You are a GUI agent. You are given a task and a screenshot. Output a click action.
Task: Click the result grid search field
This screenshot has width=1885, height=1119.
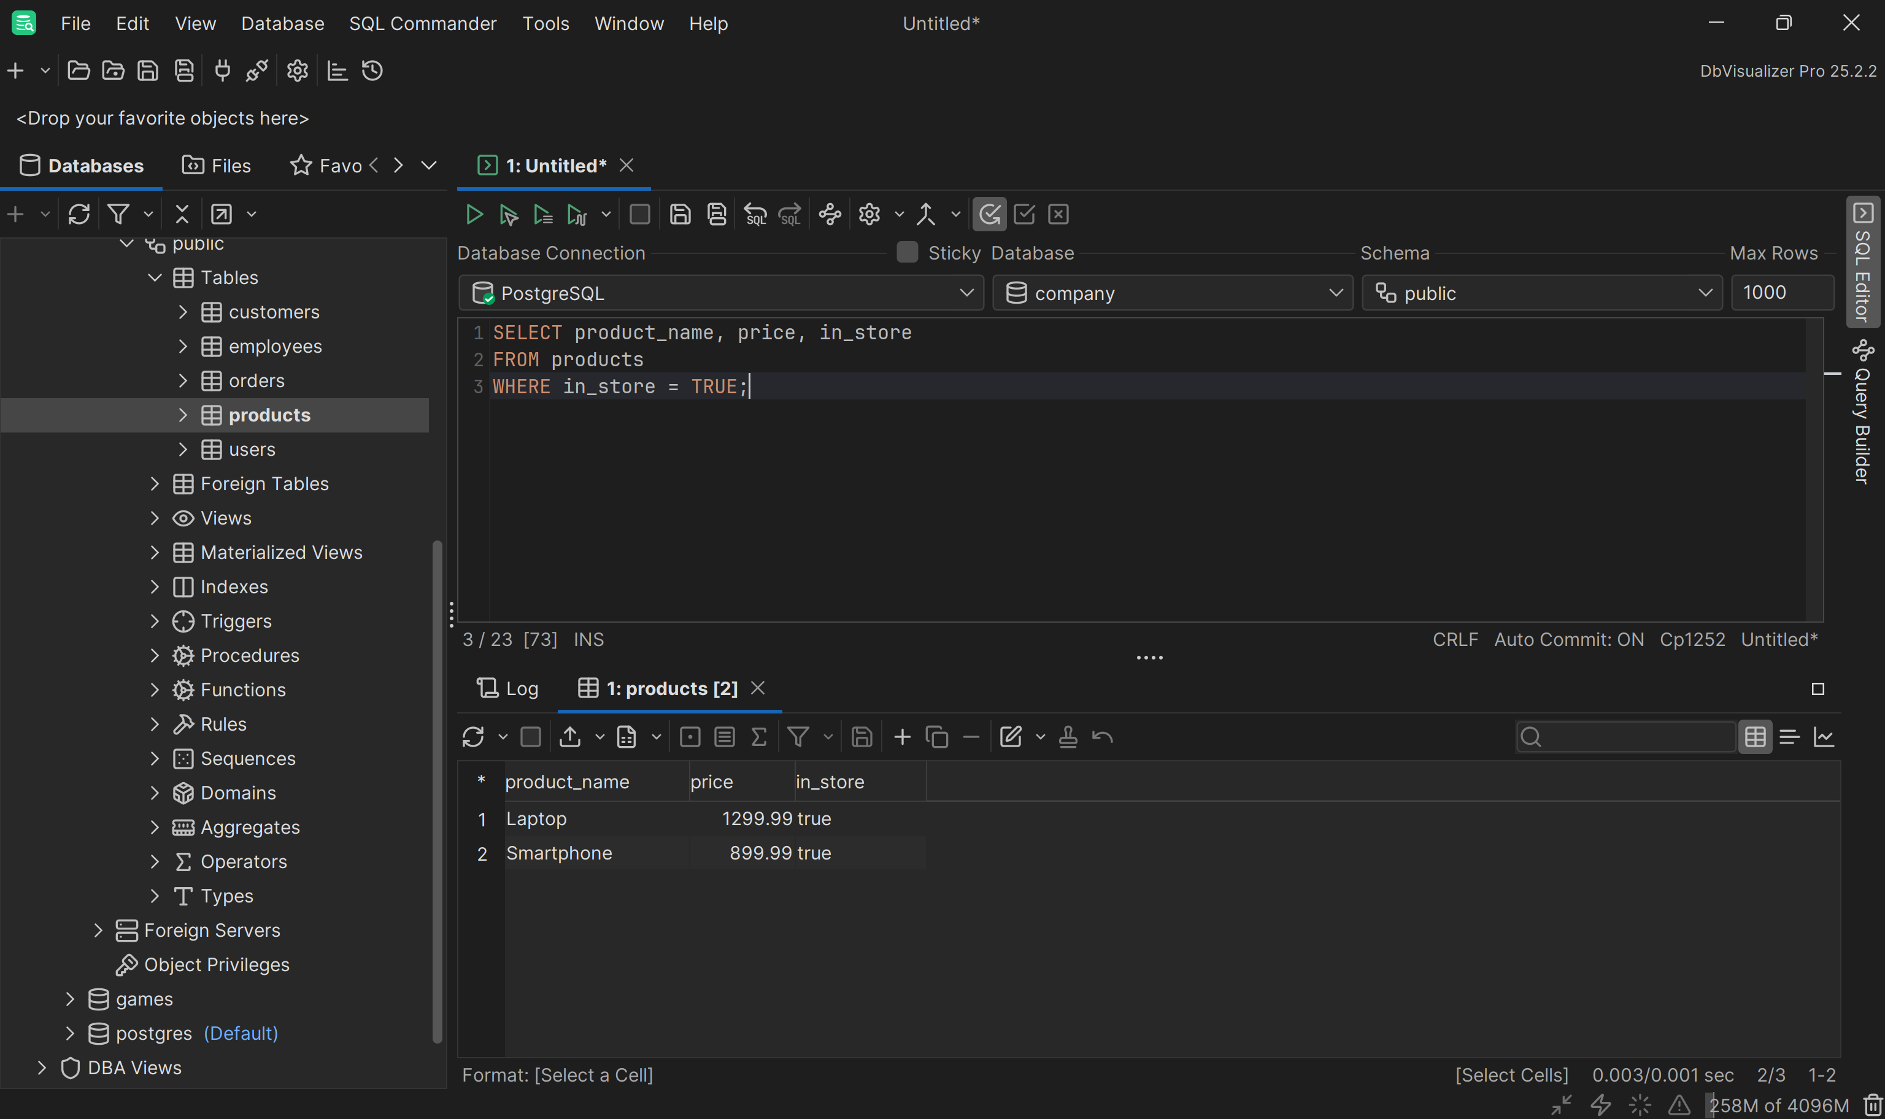1625,737
